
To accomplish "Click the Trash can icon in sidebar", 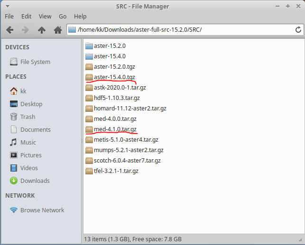I will (14, 117).
